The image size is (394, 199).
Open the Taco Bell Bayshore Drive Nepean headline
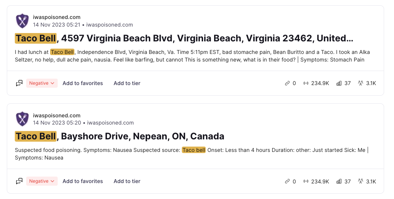(120, 136)
